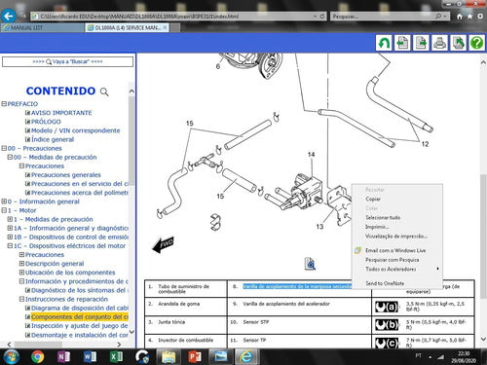Collapse Instrucciones de reparación node
The image size is (487, 365).
(21, 299)
